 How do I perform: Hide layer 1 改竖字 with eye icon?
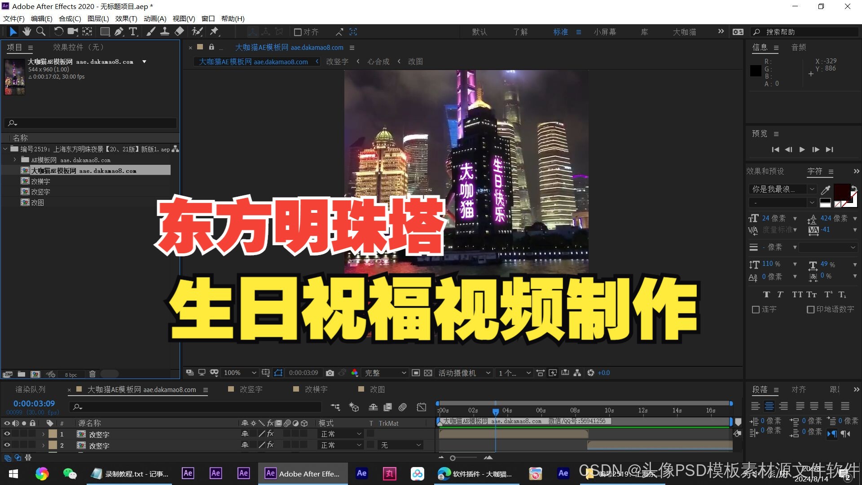[7, 434]
